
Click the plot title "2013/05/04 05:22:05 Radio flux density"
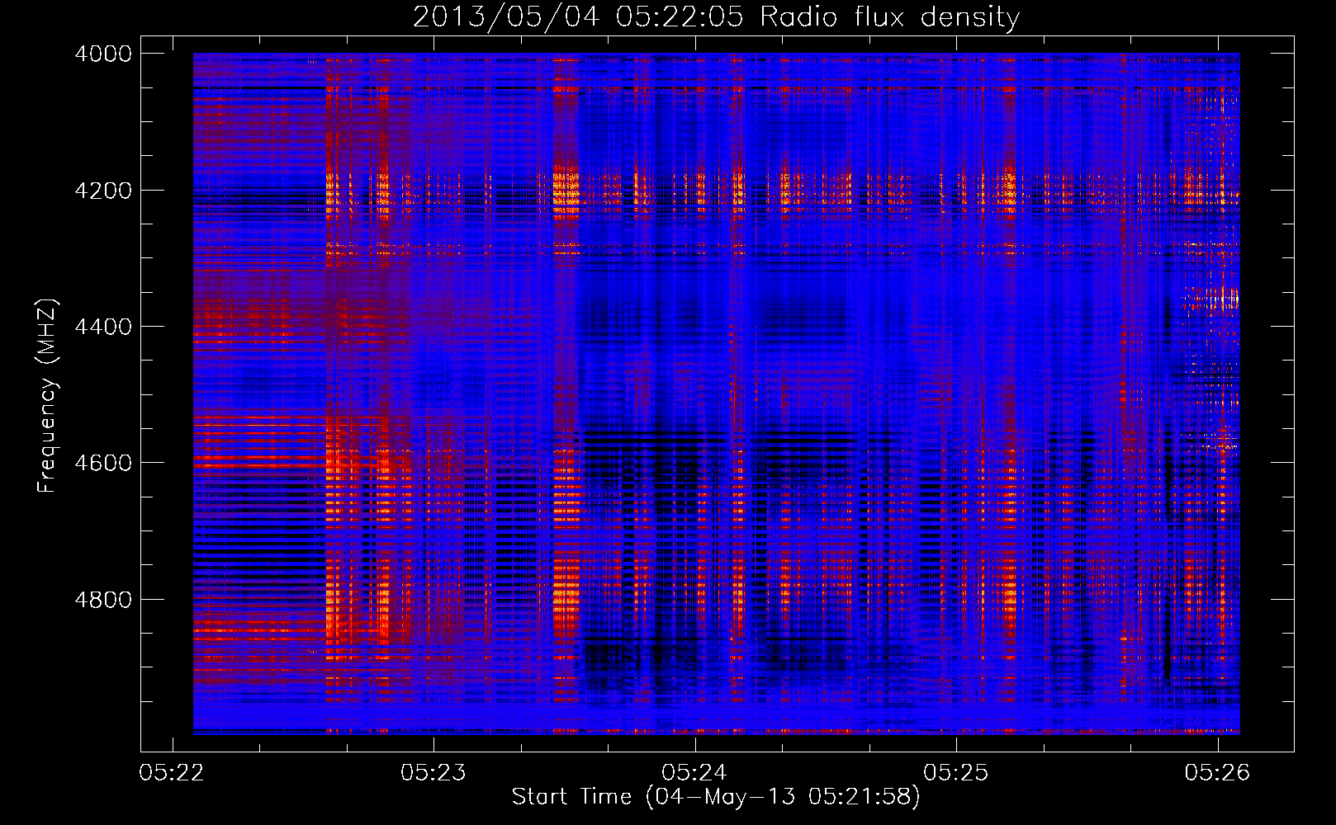(x=716, y=17)
